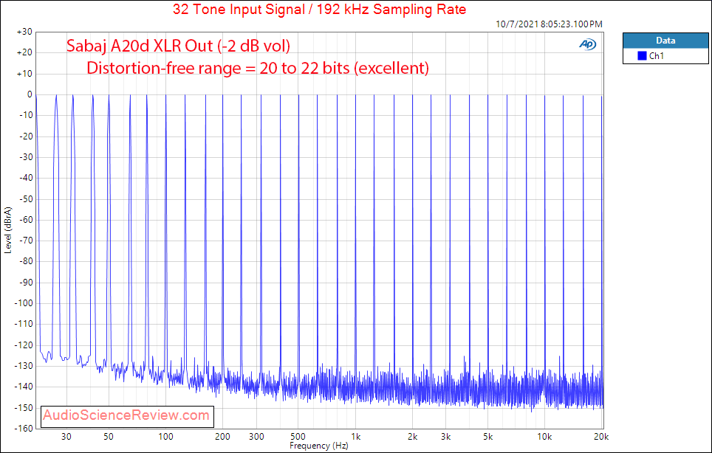Click the 0 level axis tick
The width and height of the screenshot is (712, 453).
[30, 94]
